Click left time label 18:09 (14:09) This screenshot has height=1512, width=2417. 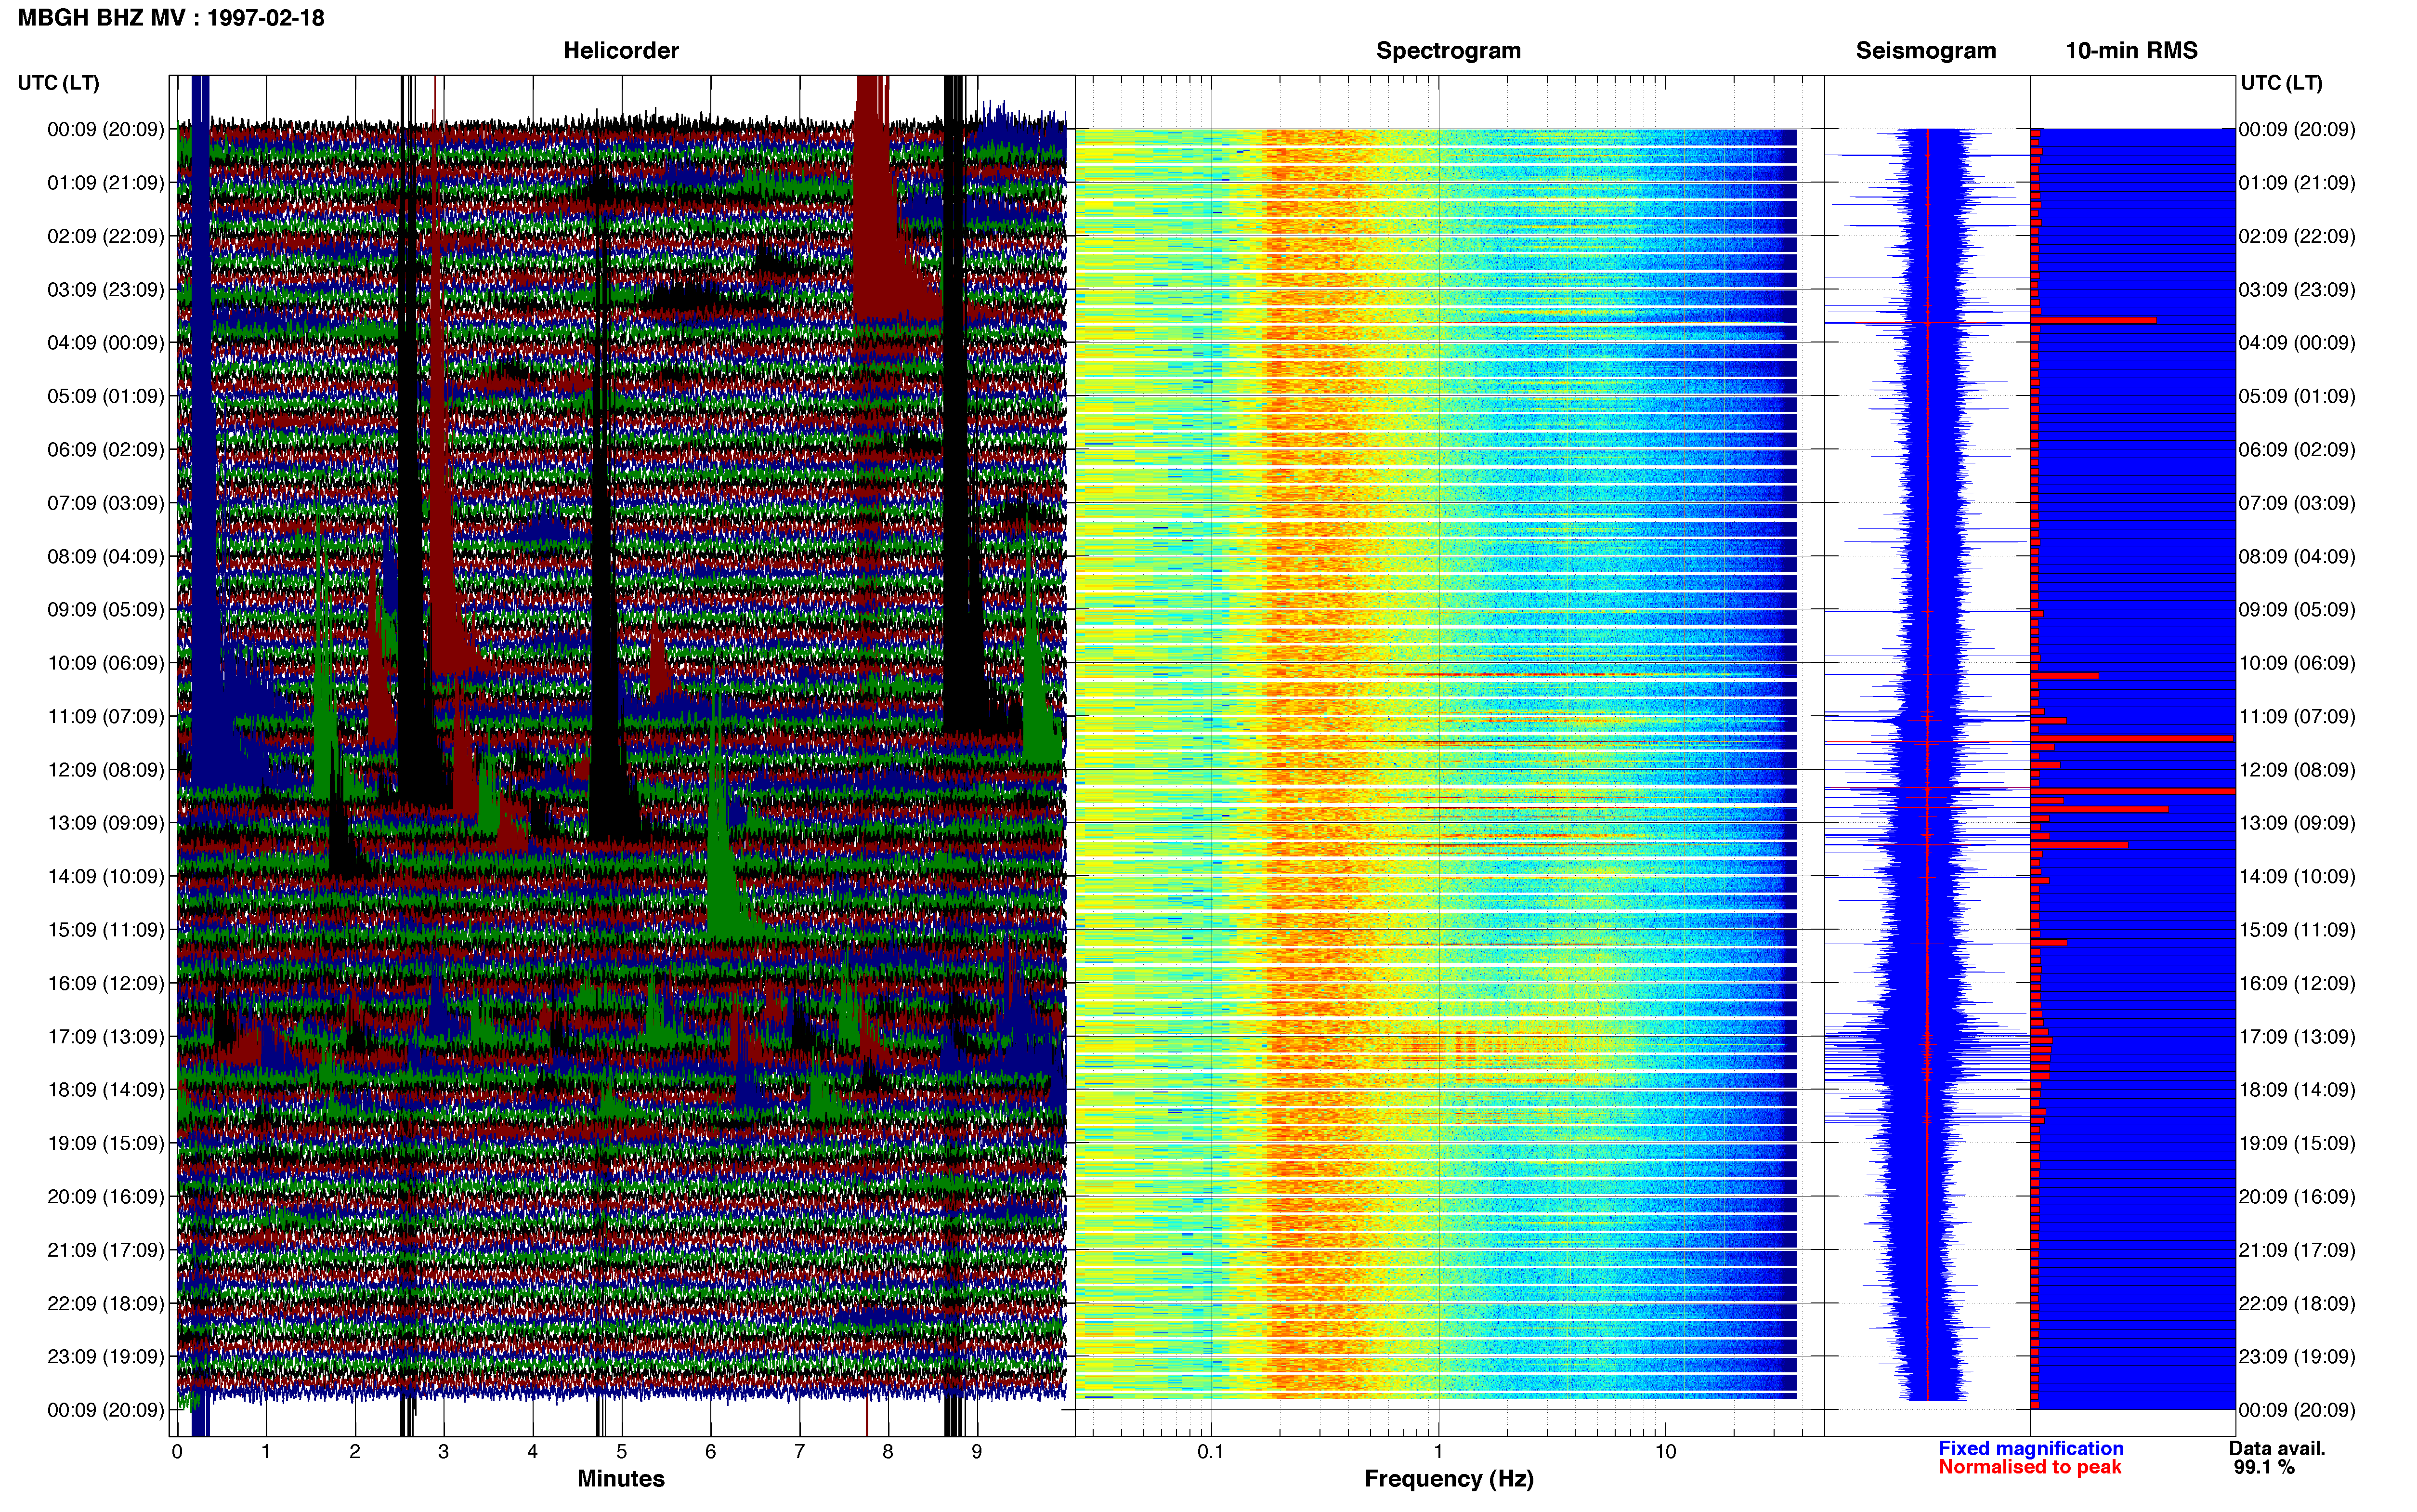[x=106, y=1090]
